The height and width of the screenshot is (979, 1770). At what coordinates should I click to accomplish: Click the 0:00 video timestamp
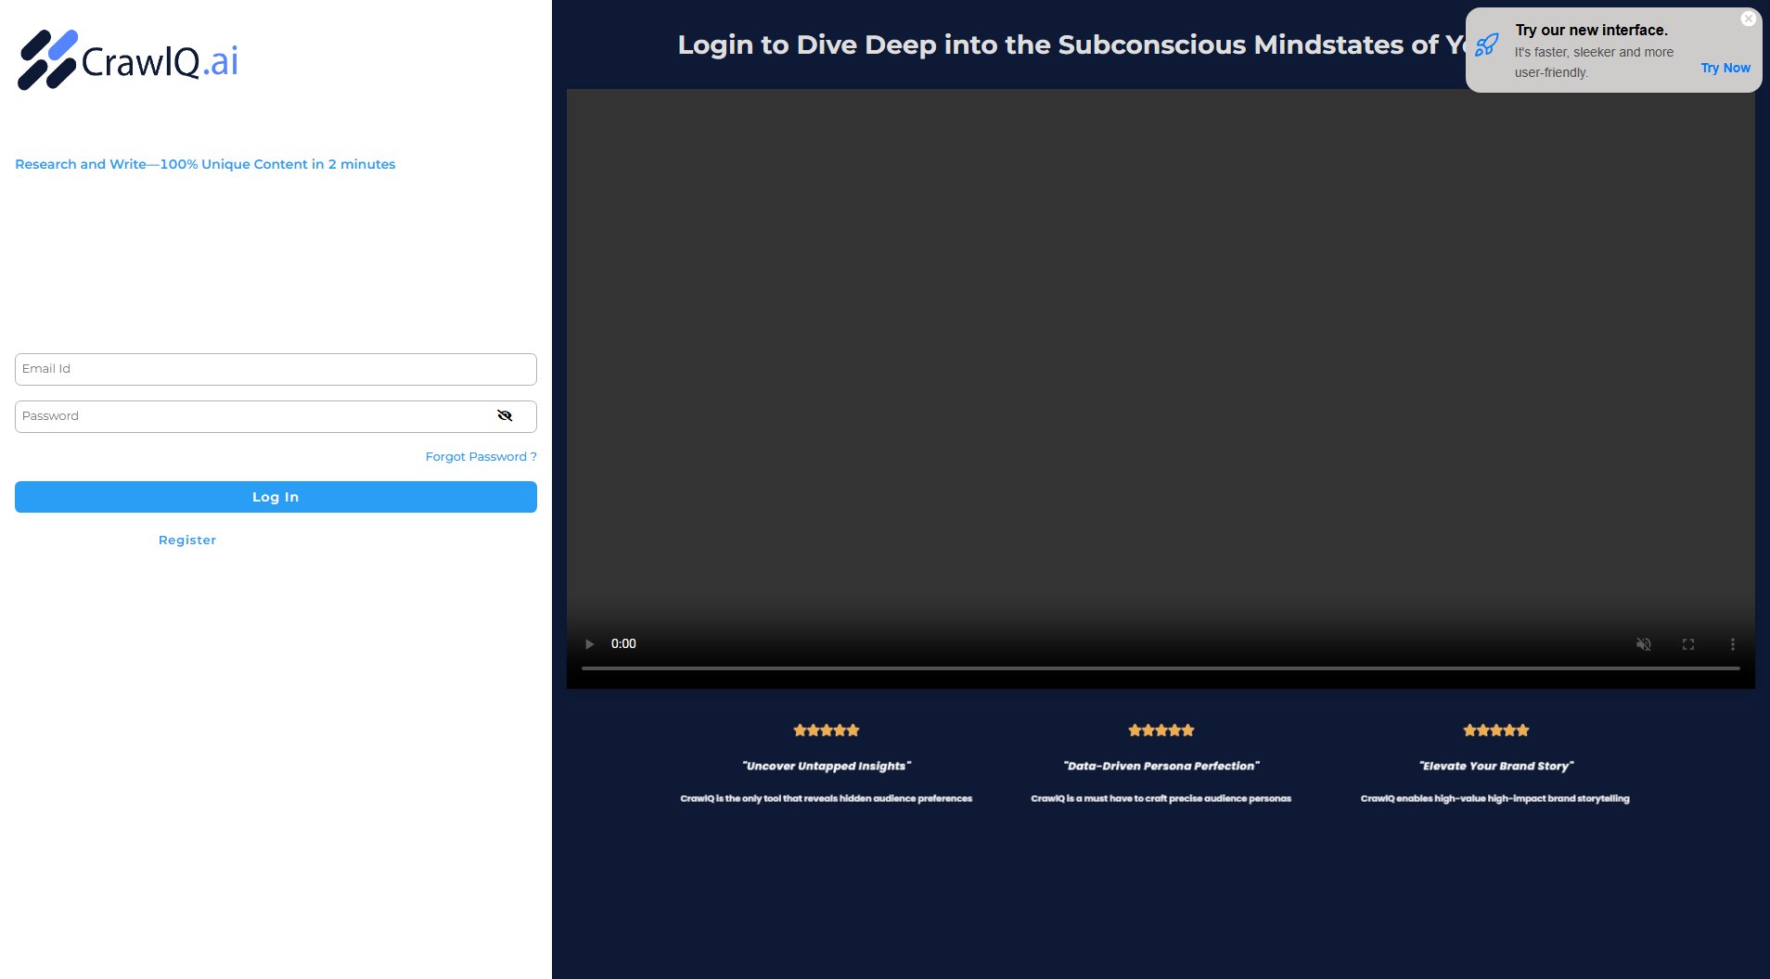(x=623, y=643)
